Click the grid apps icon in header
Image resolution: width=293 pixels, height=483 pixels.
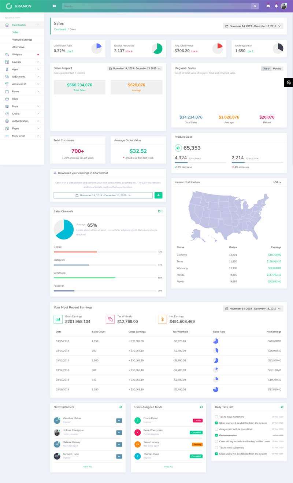pyautogui.click(x=54, y=6)
